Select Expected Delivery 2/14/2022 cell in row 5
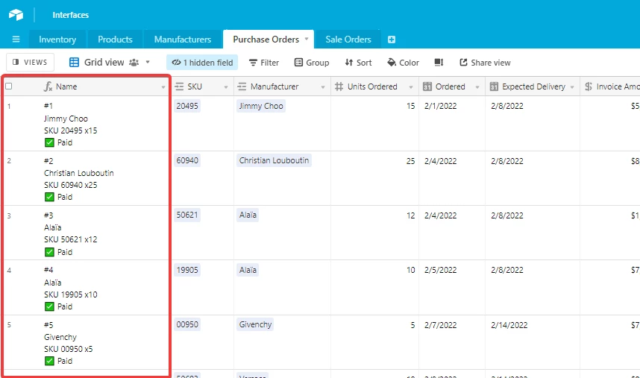 tap(533, 342)
